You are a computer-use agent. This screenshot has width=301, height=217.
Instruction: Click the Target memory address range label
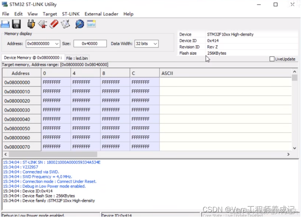(55, 65)
